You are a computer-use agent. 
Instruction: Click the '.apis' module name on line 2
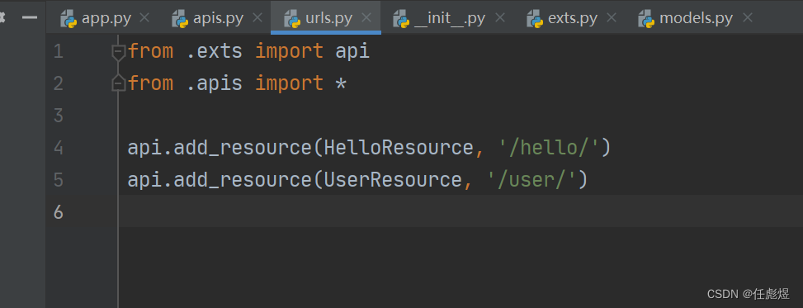click(x=214, y=83)
